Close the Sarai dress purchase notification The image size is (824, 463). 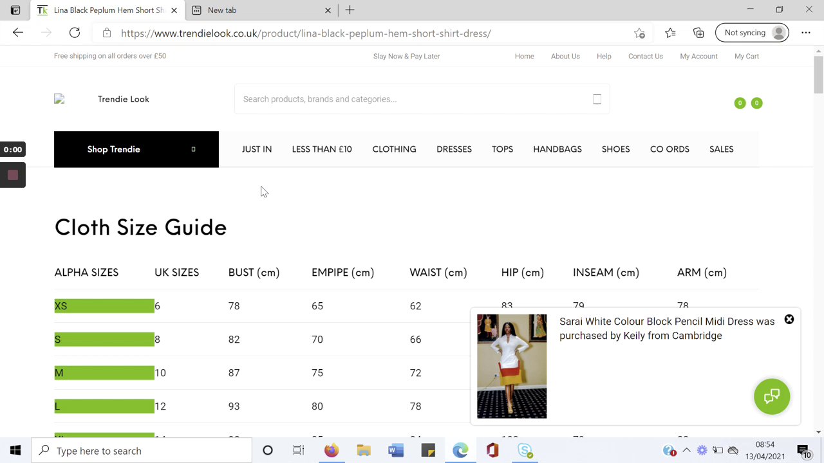pos(789,320)
